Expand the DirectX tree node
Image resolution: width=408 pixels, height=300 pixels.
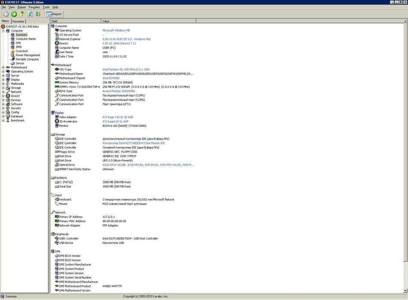coord(3,96)
